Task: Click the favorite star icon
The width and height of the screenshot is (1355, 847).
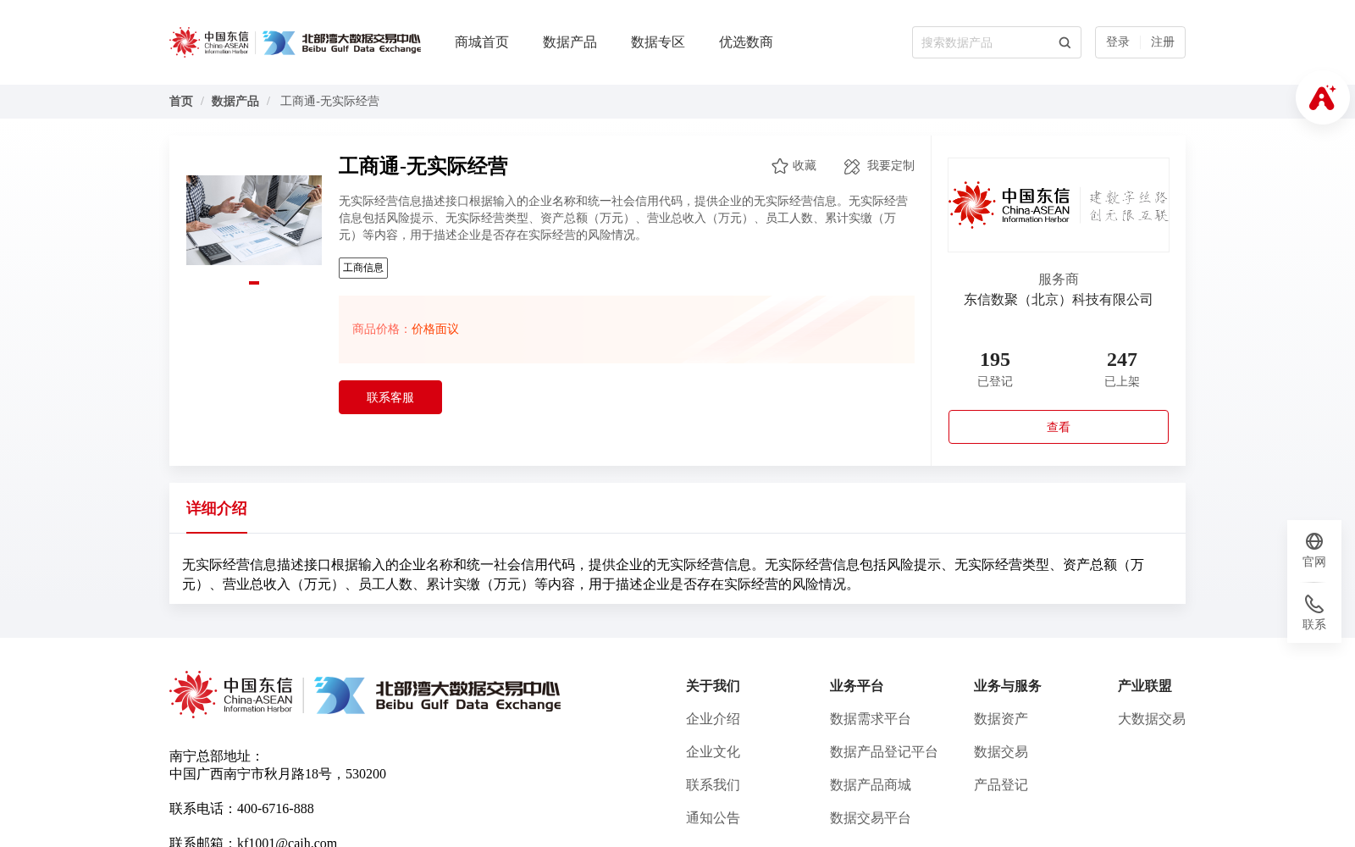Action: tap(780, 166)
